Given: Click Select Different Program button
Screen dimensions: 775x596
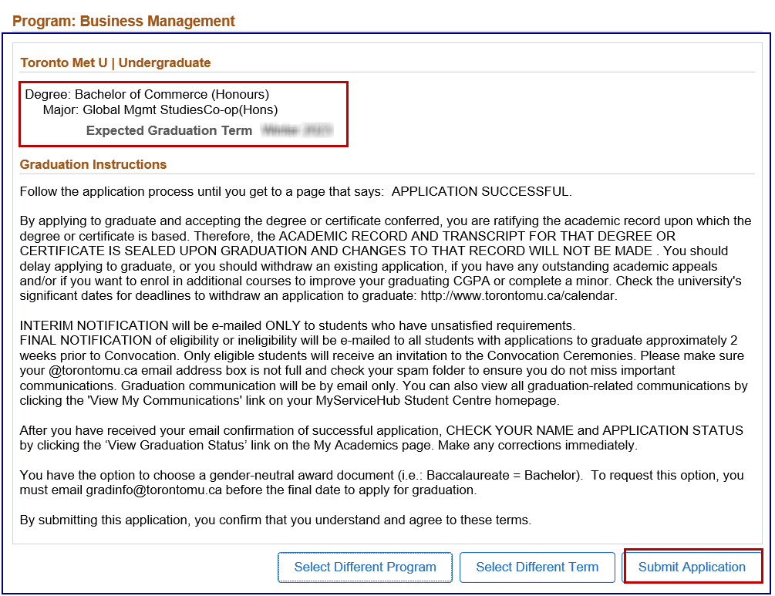Looking at the screenshot, I should pos(365,567).
